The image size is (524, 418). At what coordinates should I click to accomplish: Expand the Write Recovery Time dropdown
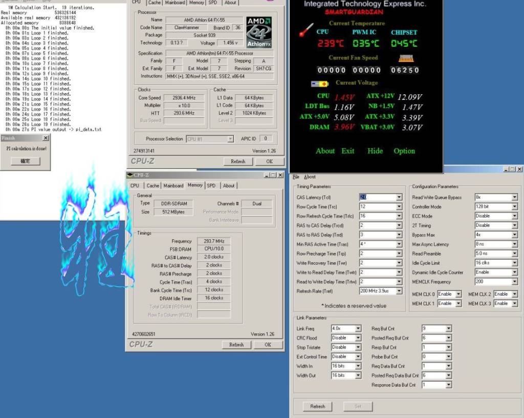399,263
